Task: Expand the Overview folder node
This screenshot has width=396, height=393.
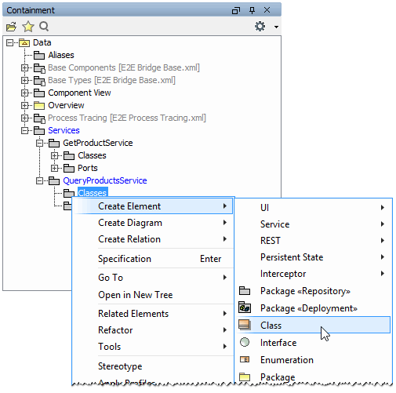Action: pyautogui.click(x=24, y=105)
